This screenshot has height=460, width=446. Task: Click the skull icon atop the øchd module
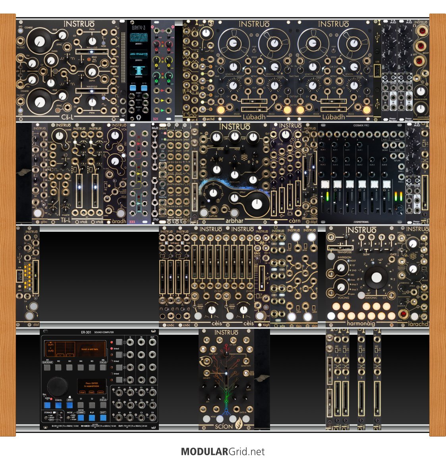pyautogui.click(x=210, y=23)
